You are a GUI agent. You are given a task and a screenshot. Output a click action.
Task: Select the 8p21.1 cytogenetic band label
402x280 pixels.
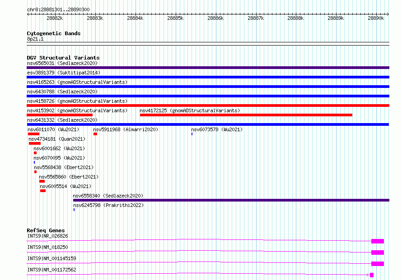tap(35, 39)
